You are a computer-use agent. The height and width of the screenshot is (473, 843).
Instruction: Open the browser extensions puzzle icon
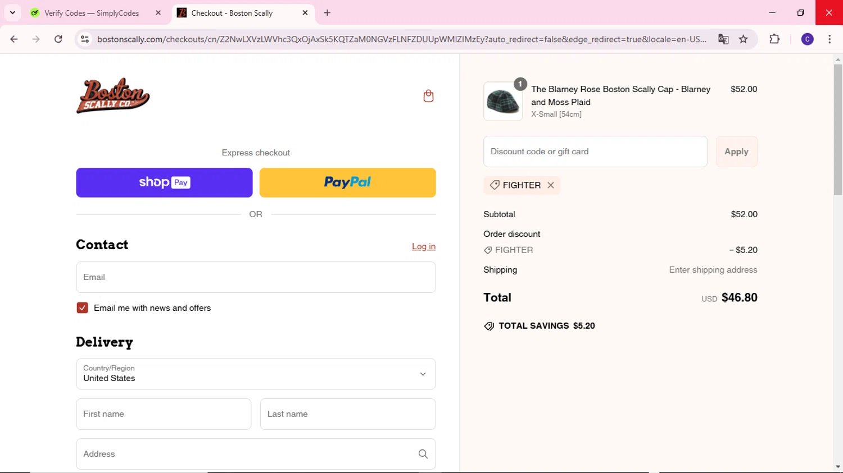(x=774, y=39)
